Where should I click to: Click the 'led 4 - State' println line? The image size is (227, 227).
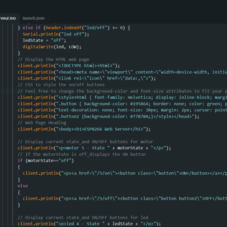pos(89,224)
